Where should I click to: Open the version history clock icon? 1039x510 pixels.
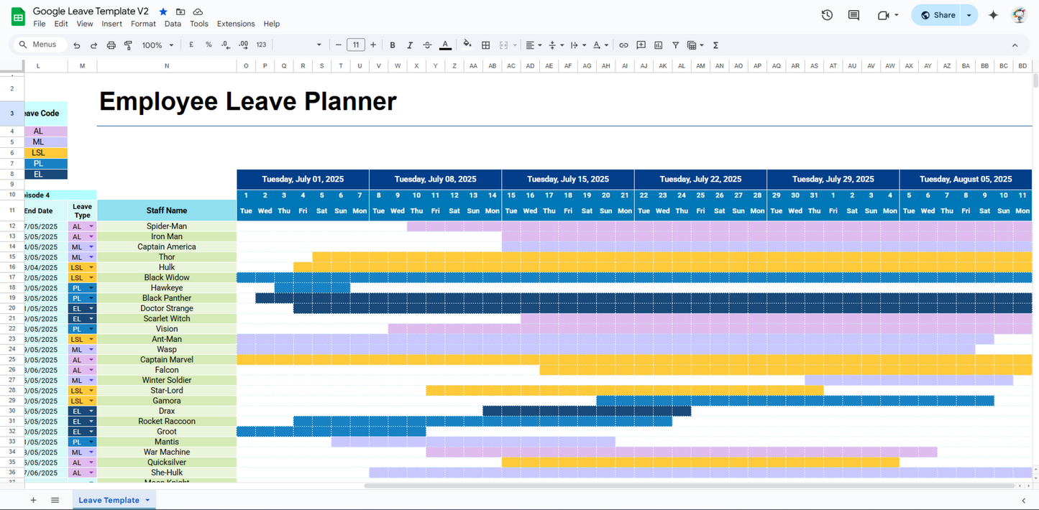click(x=827, y=15)
